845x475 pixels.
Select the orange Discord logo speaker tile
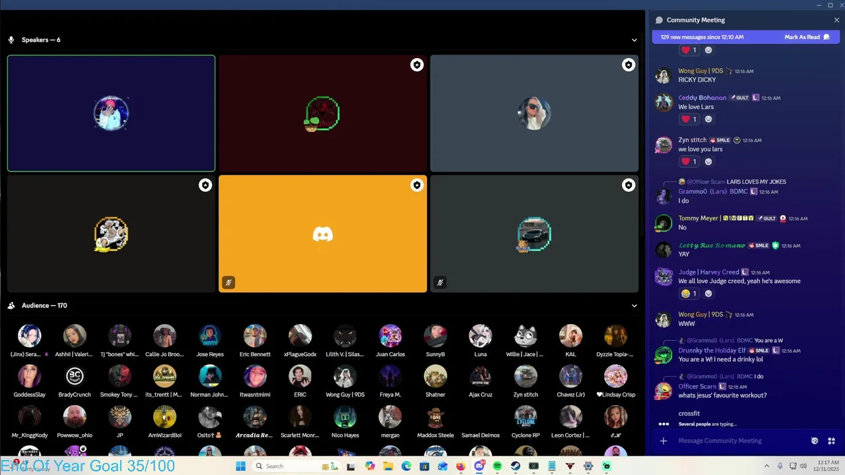tap(323, 234)
